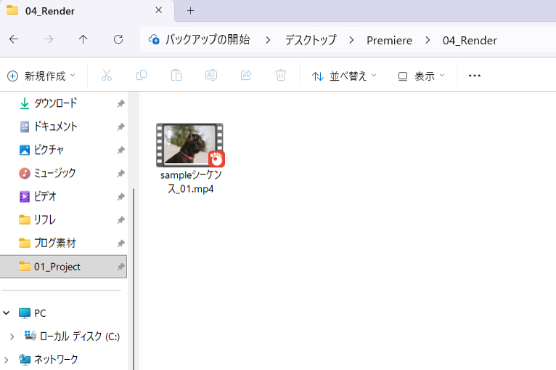Viewport: 556px width, 370px height.
Task: Click the Paste clipboard icon
Action: coord(176,76)
